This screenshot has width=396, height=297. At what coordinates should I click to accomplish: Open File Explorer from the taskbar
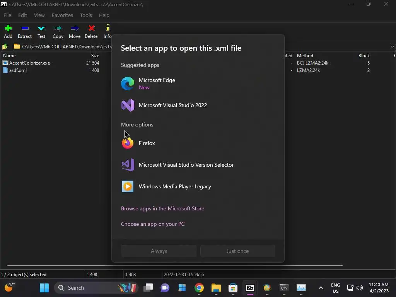click(216, 288)
